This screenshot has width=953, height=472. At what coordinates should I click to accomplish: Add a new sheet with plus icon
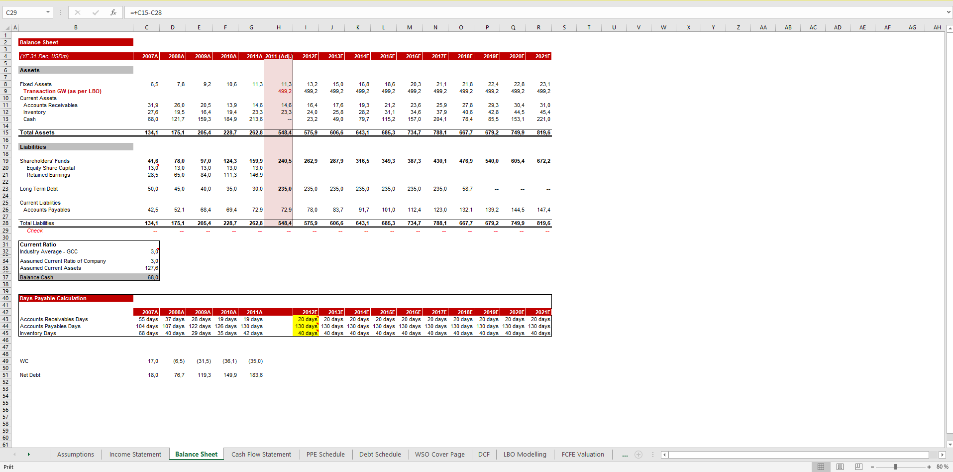coord(638,455)
